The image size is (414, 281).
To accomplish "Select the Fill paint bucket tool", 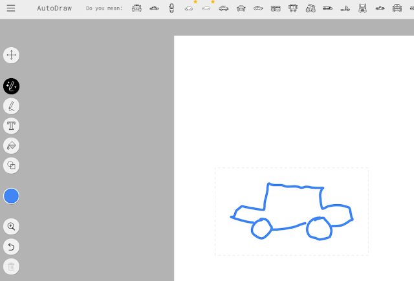I will [12, 146].
